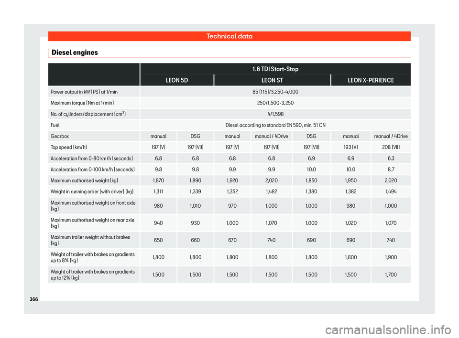459x338 pixels.
Task: Select the 0-80 acceleration value "6.3"
Action: [x=391, y=158]
